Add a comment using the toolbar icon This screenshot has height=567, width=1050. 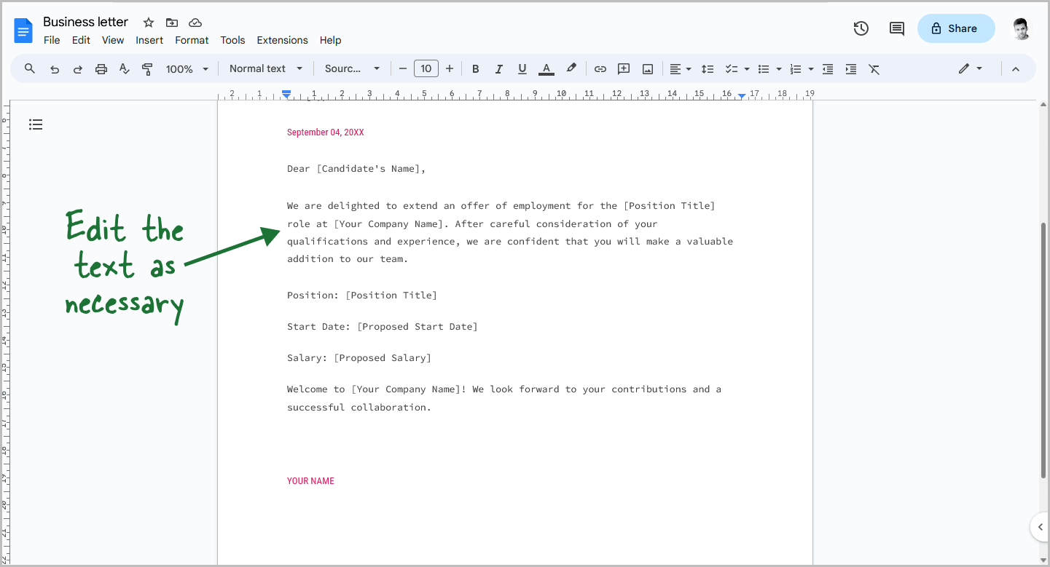[623, 68]
